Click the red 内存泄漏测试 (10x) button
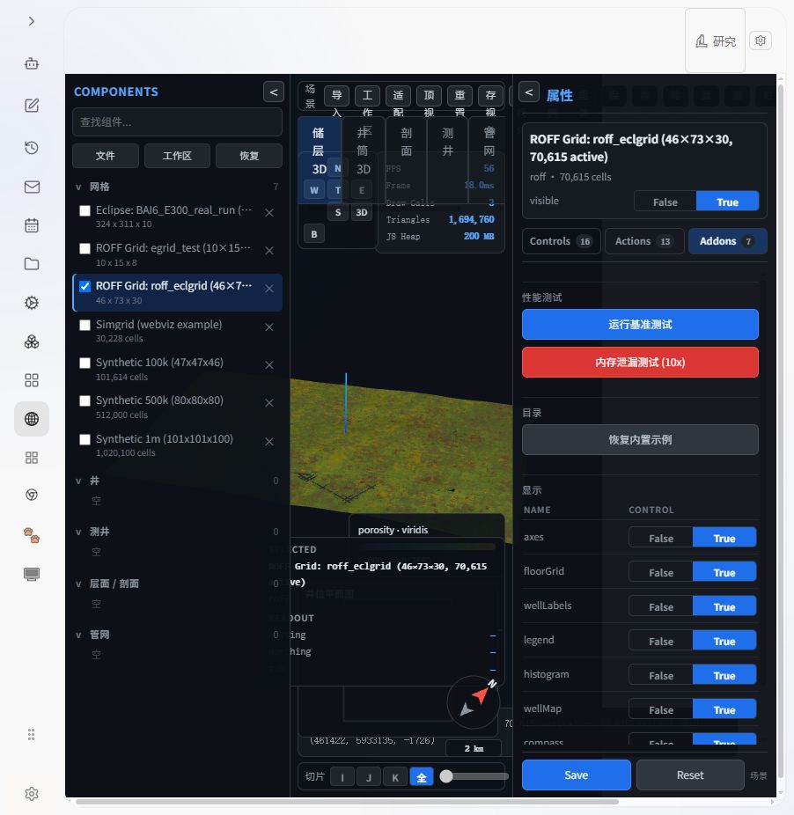 pyautogui.click(x=640, y=363)
